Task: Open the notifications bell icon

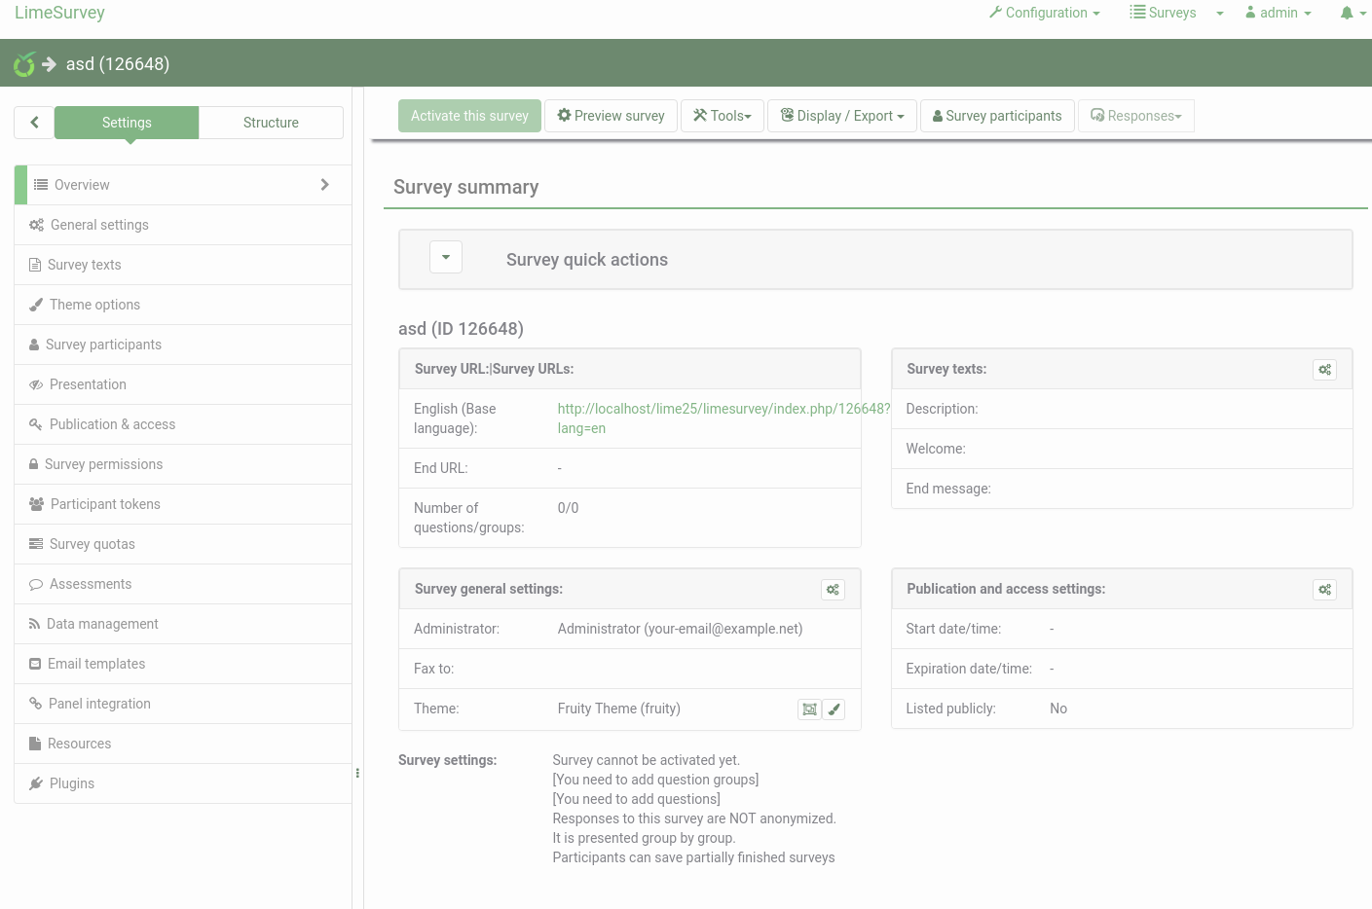Action: point(1348,13)
